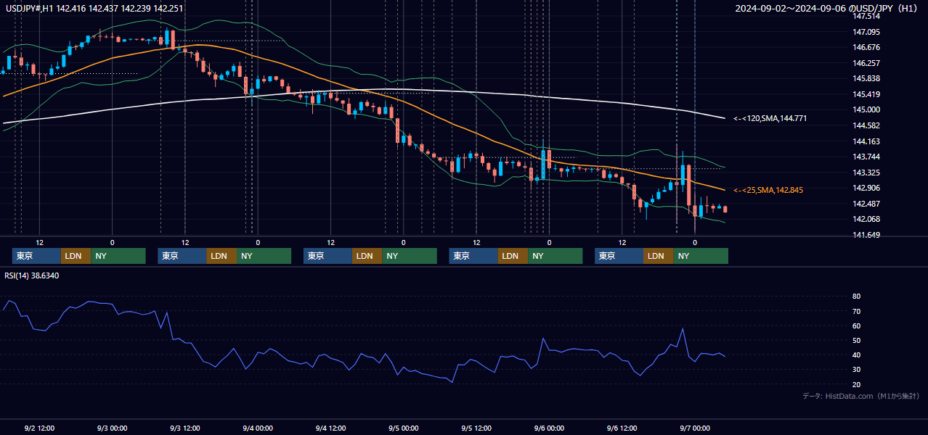Viewport: 928px width, 435px height.
Task: Click the 9/3 12:00 date axis label
Action: pyautogui.click(x=185, y=428)
